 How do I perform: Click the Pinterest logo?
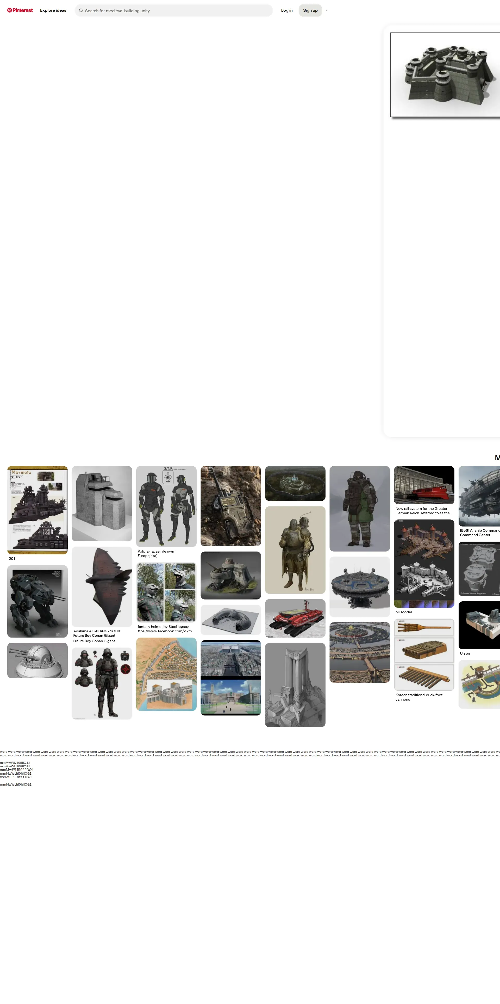pos(20,10)
